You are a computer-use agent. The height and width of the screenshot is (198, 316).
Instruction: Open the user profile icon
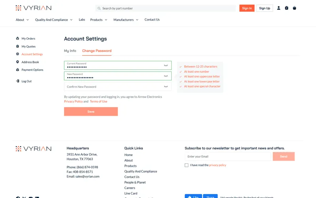(278, 8)
